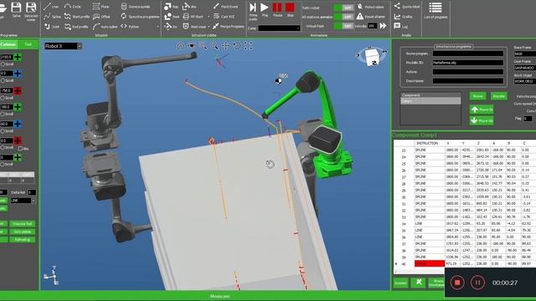Open the Grafico analysis icon

pos(397,16)
